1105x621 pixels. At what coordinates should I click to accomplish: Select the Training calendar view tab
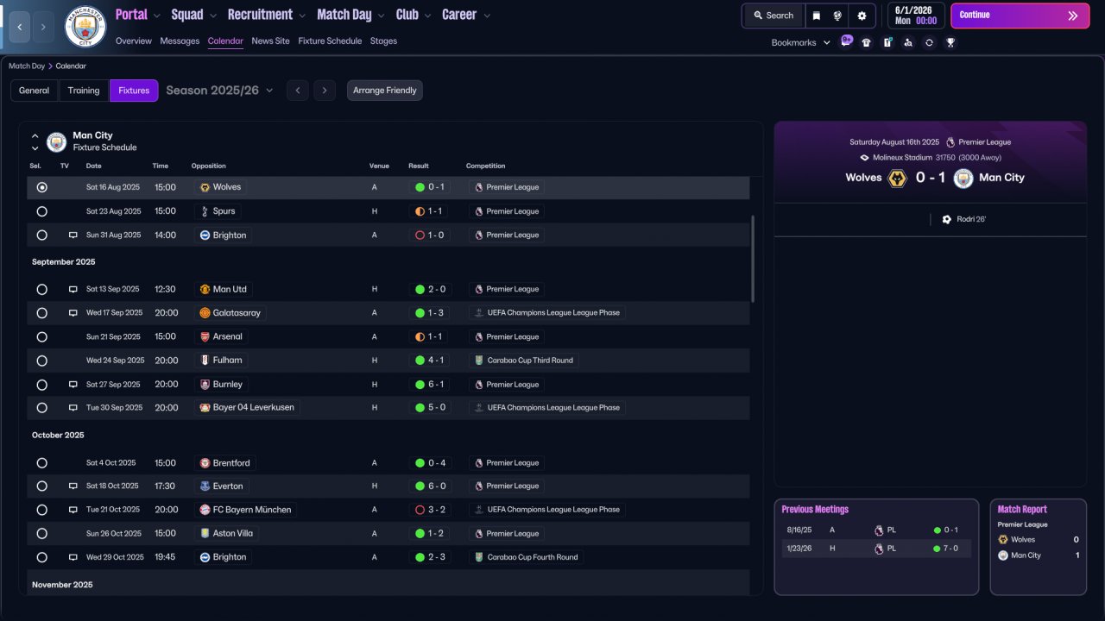coord(84,91)
